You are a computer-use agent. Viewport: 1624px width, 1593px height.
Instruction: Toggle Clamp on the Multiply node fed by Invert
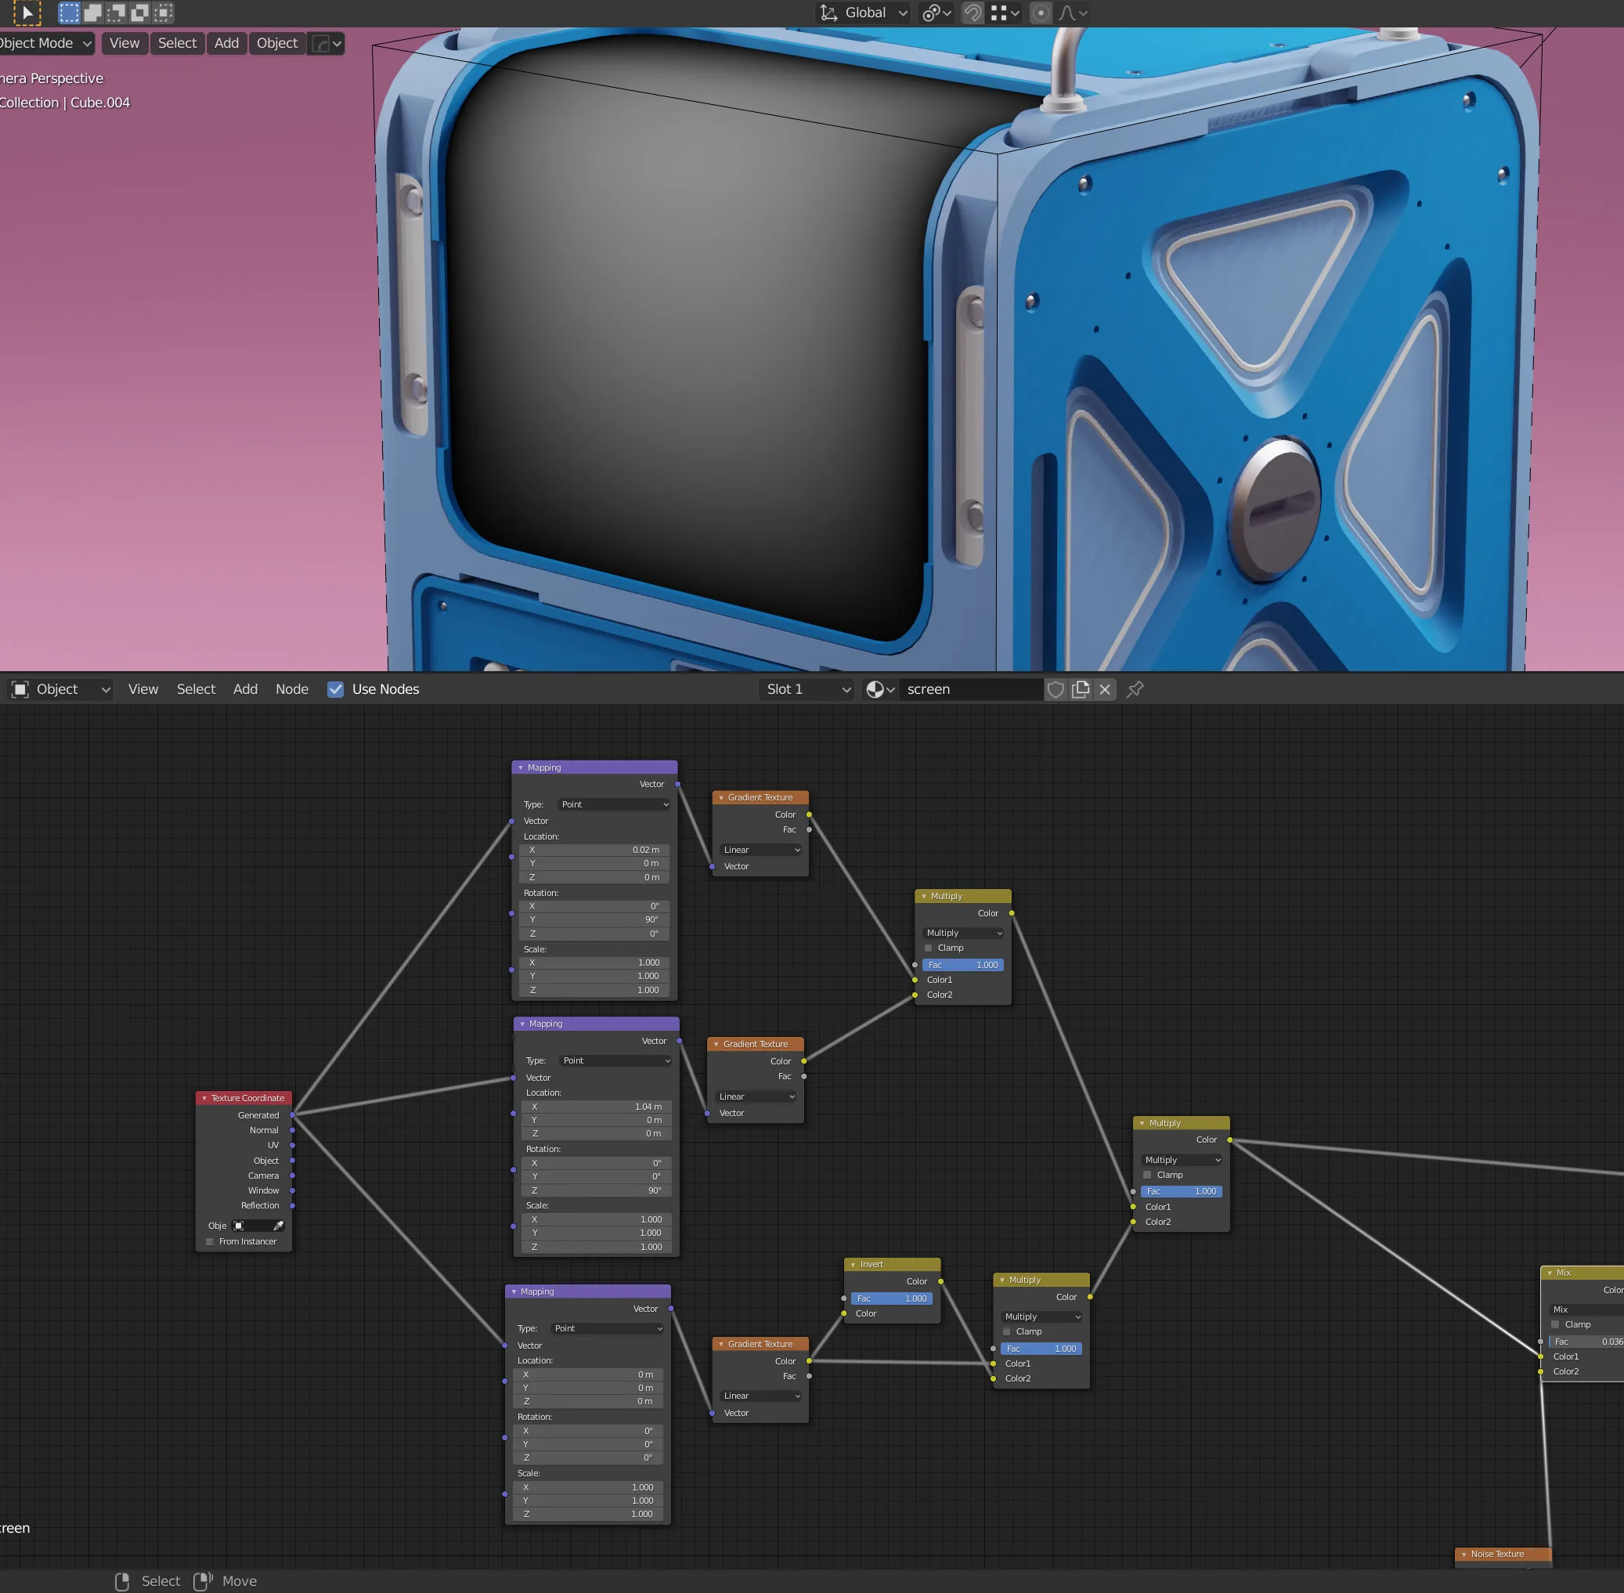tap(1006, 1332)
